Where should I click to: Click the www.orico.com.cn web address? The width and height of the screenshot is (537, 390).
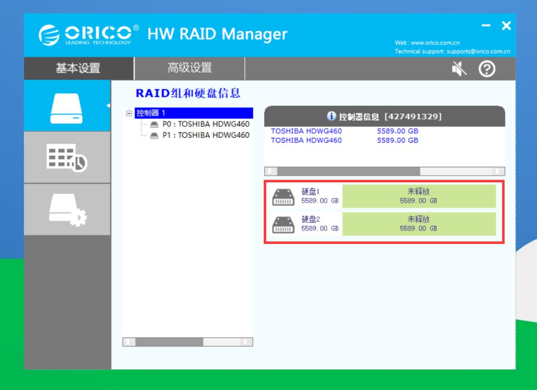[434, 42]
